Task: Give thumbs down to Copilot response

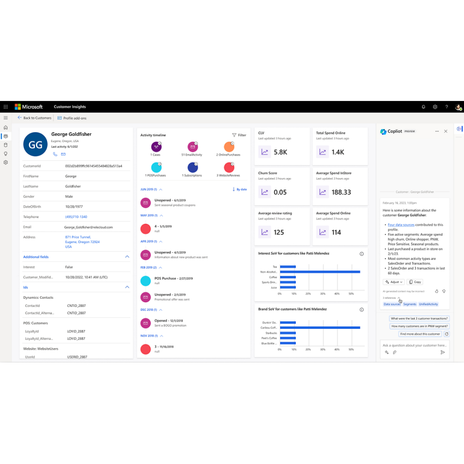Action: coord(444,291)
